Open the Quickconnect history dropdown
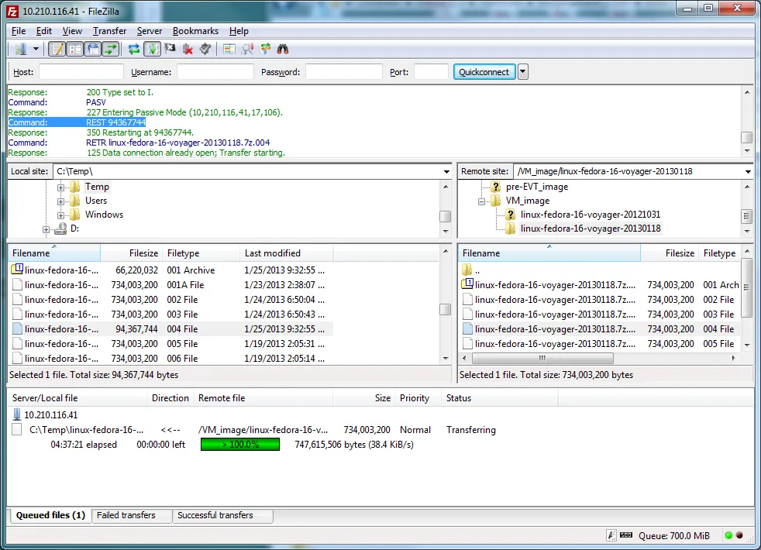761x550 pixels. [x=522, y=72]
